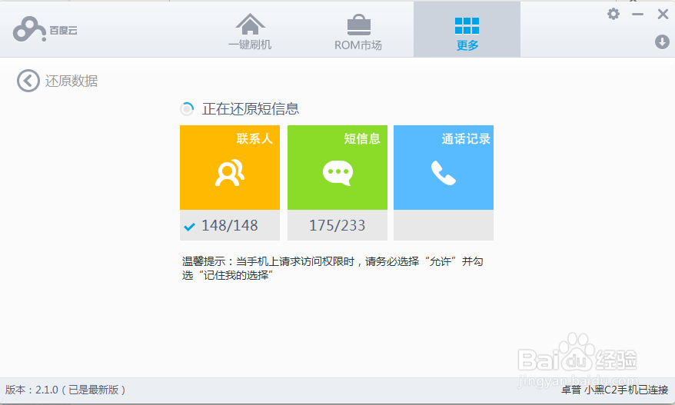
Task: Select the blue 通话记录 tile
Action: [x=444, y=168]
